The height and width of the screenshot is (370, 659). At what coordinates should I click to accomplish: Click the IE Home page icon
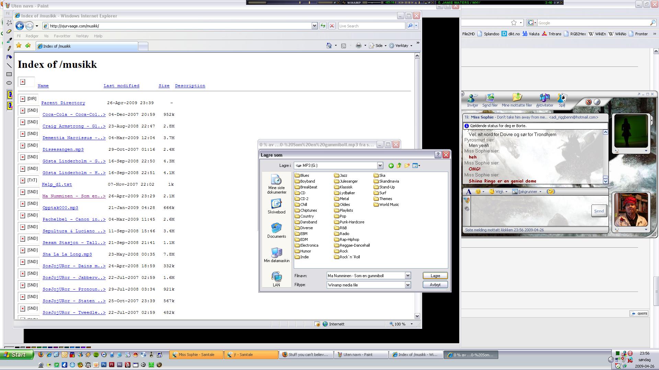329,46
